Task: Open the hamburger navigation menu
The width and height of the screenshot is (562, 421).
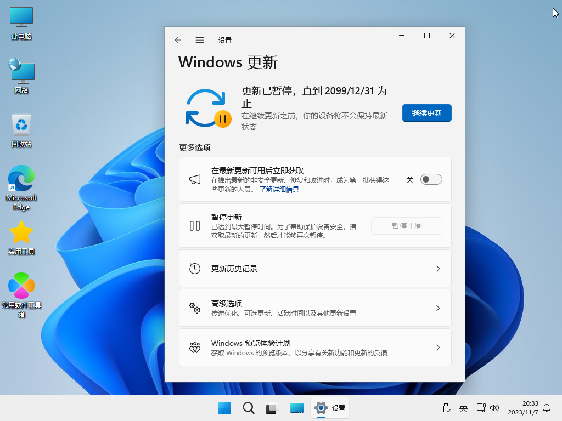Action: coord(200,40)
